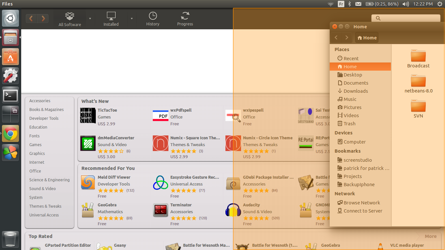Open the workspace switcher in launcher
The image size is (445, 250).
[x=11, y=114]
